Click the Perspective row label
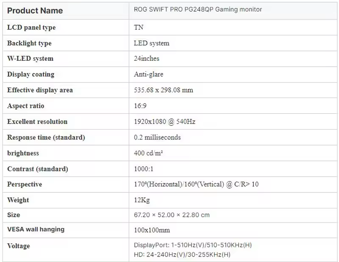The height and width of the screenshot is (262, 339). 25,184
